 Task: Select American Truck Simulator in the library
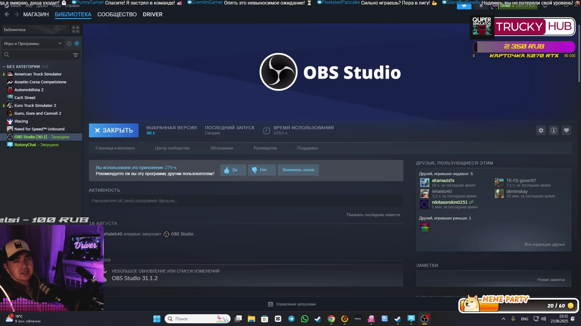38,74
